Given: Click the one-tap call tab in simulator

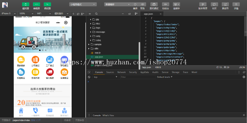Looking at the screenshot, I should (35, 112).
